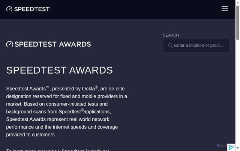
Task: Click the Speedtest logo in header
Action: pos(28,9)
